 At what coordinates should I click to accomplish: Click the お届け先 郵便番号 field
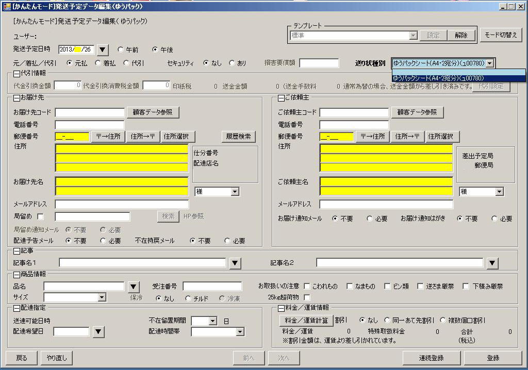(72, 137)
